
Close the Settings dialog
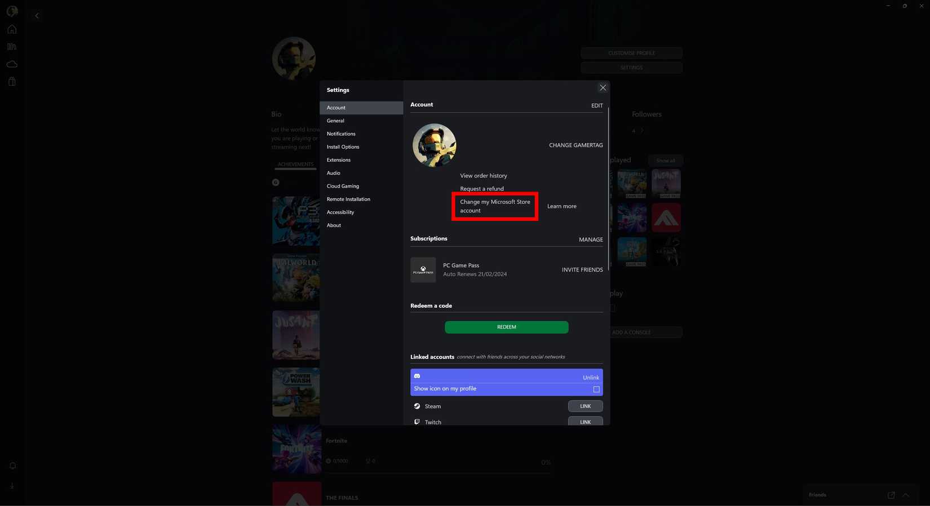click(603, 88)
